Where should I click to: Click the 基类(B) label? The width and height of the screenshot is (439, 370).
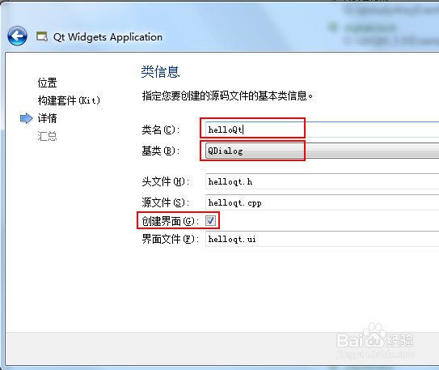(x=160, y=151)
